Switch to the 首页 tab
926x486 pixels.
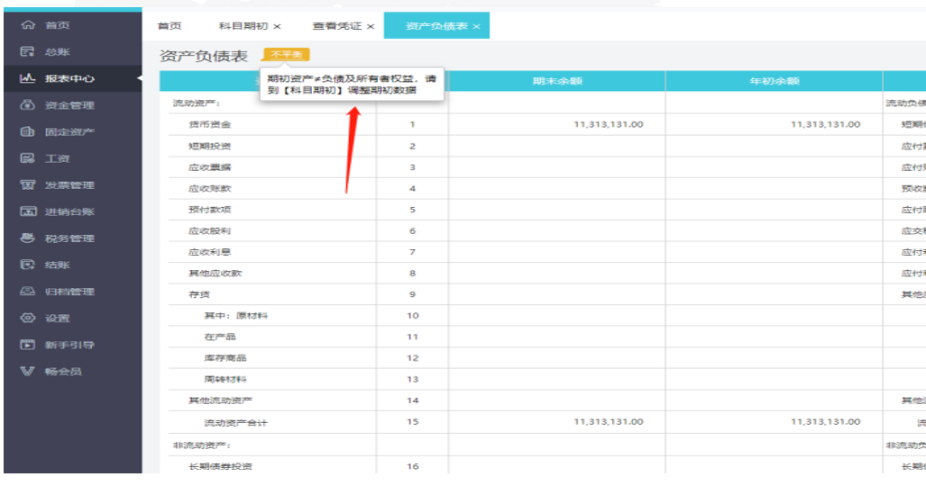[x=170, y=26]
